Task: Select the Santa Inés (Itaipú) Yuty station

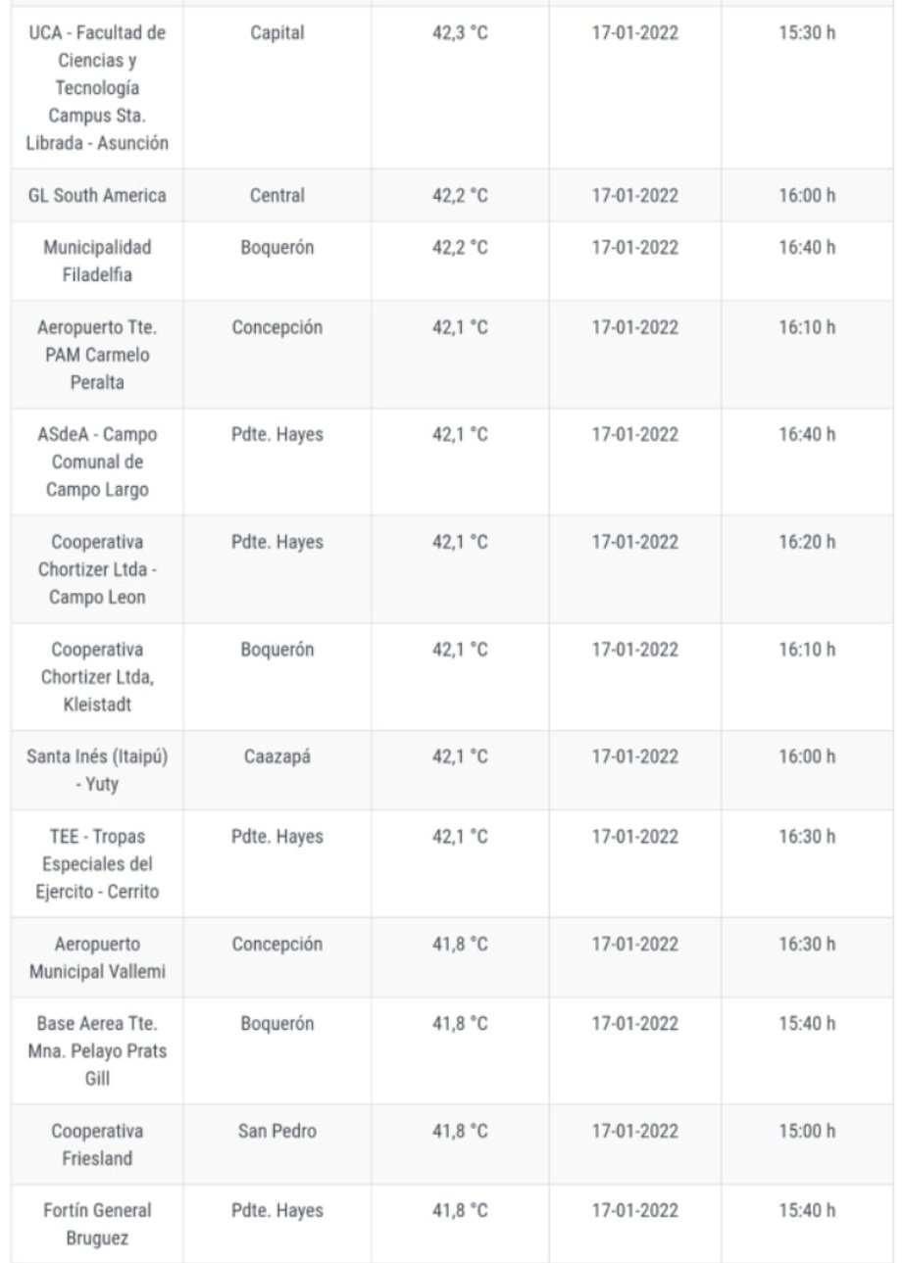Action: [97, 770]
